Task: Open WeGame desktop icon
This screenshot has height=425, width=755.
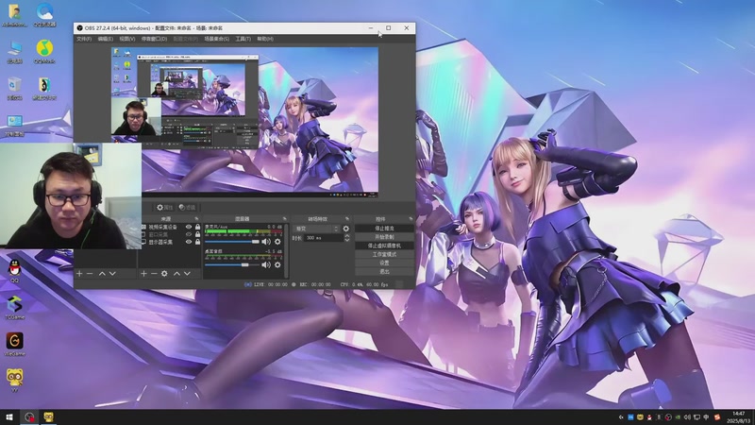Action: pos(14,344)
